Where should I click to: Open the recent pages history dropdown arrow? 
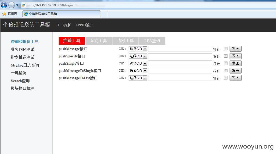click(17, 5)
